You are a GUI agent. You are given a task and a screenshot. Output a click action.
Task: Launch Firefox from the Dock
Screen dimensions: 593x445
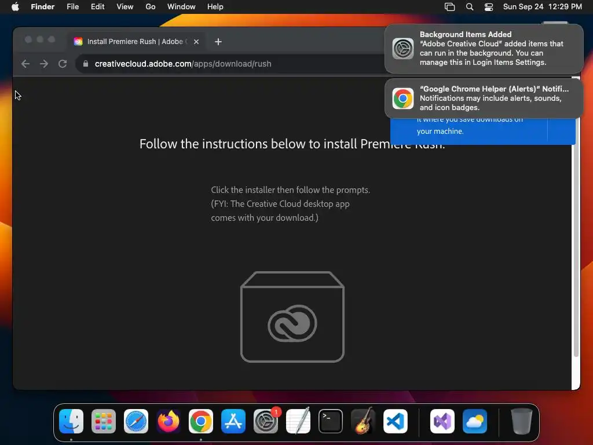coord(169,421)
